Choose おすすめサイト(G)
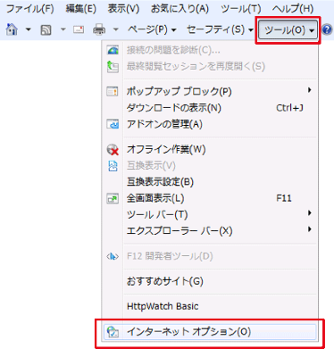 tap(165, 281)
